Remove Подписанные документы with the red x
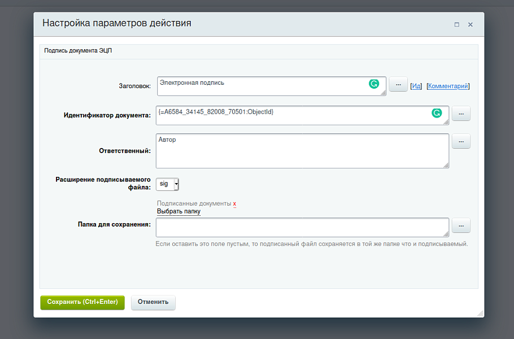 (234, 203)
